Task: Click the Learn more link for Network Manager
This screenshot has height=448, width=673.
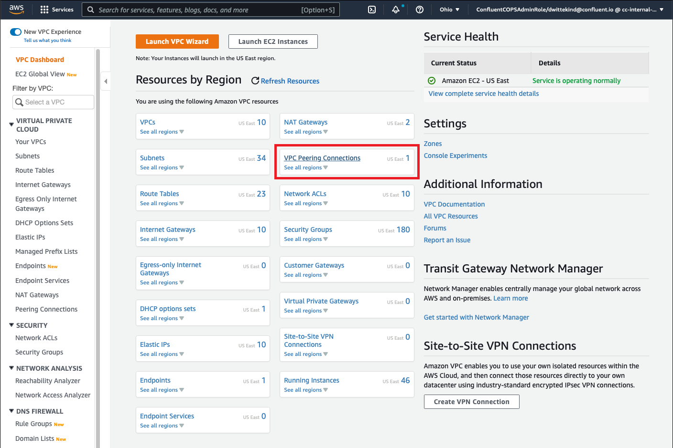Action: (x=511, y=298)
